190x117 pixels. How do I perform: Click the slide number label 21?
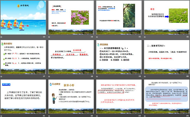pyautogui.click(x=44, y=116)
